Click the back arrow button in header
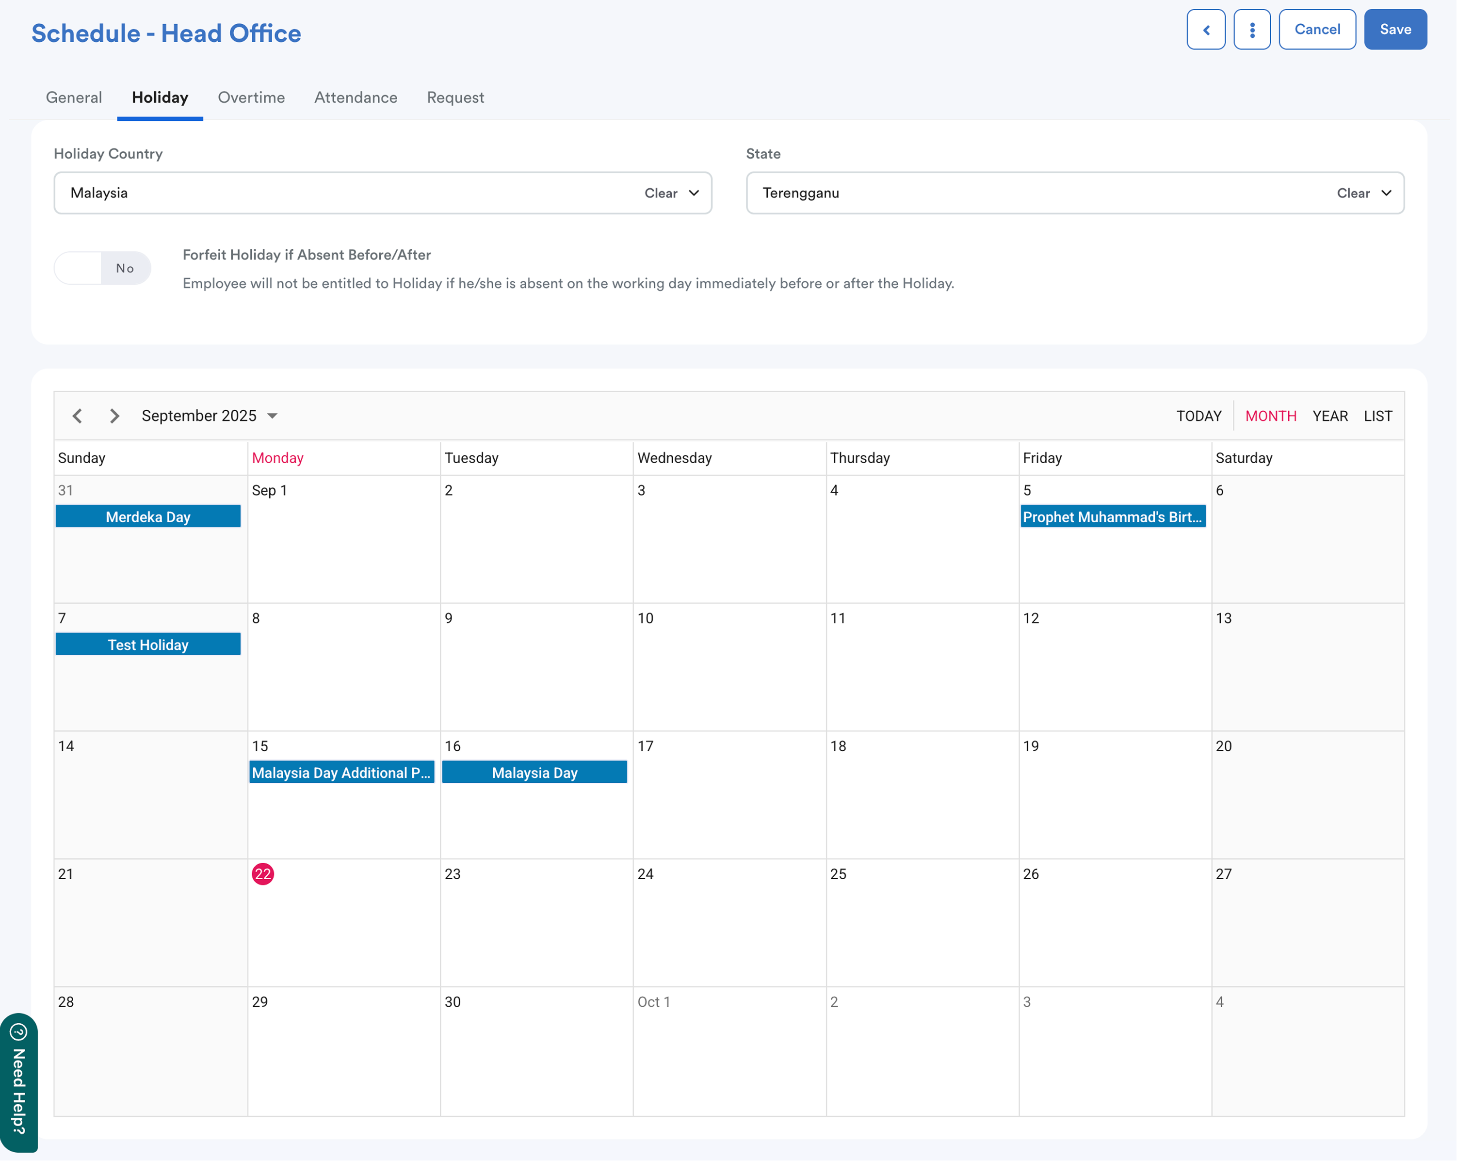This screenshot has height=1161, width=1457. (1206, 29)
